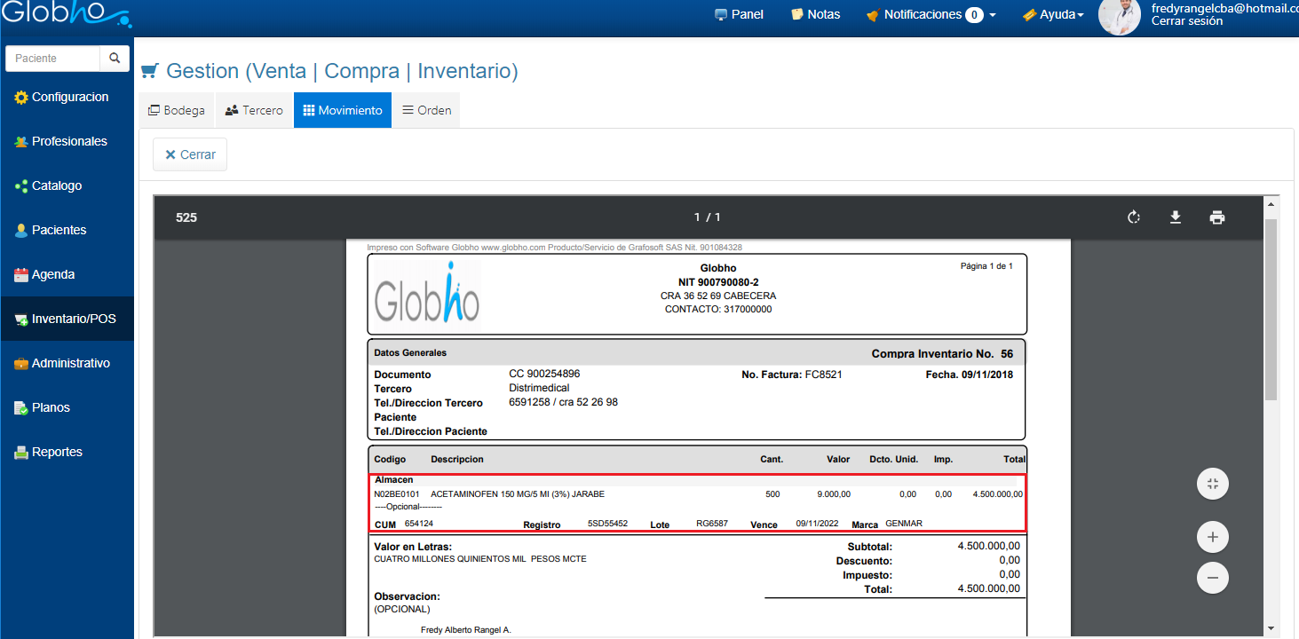Click the user profile avatar
The width and height of the screenshot is (1299, 639).
point(1119,16)
